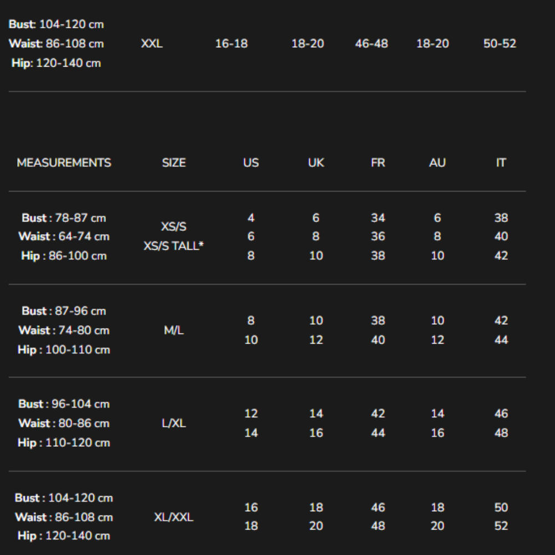Click the MEASUREMENTS column header

[64, 163]
